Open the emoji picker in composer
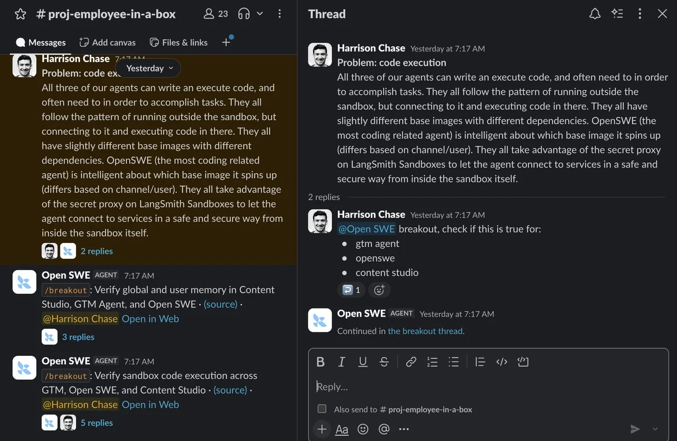The width and height of the screenshot is (677, 441). (363, 429)
